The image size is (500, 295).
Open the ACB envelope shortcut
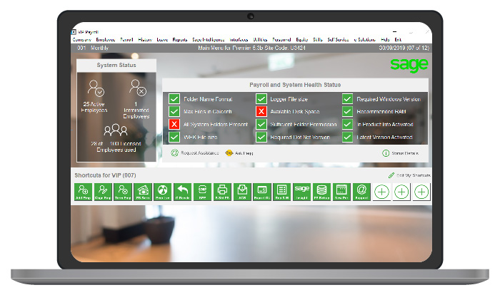click(x=242, y=192)
